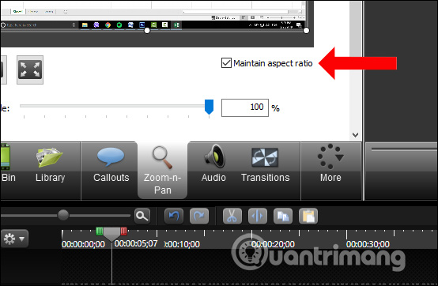Click the Word icon in the previewed taskbar
The height and width of the screenshot is (286, 438).
(x=130, y=24)
